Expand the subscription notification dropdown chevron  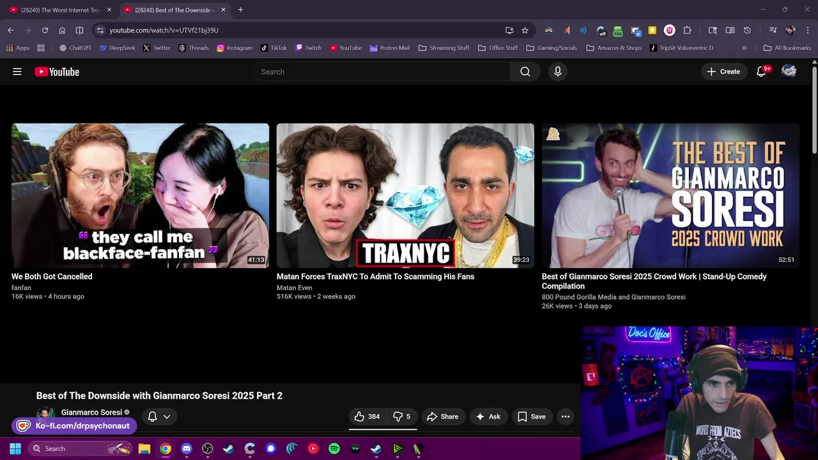coord(167,417)
